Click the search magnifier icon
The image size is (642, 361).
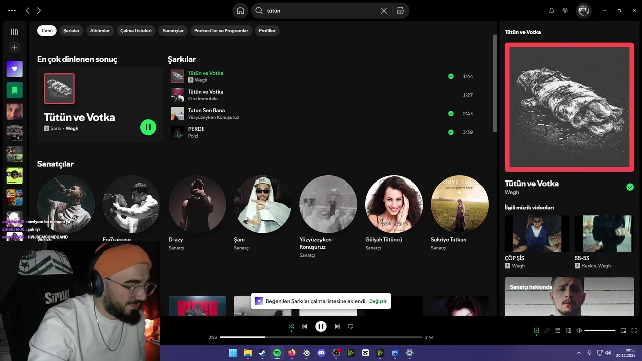point(259,11)
